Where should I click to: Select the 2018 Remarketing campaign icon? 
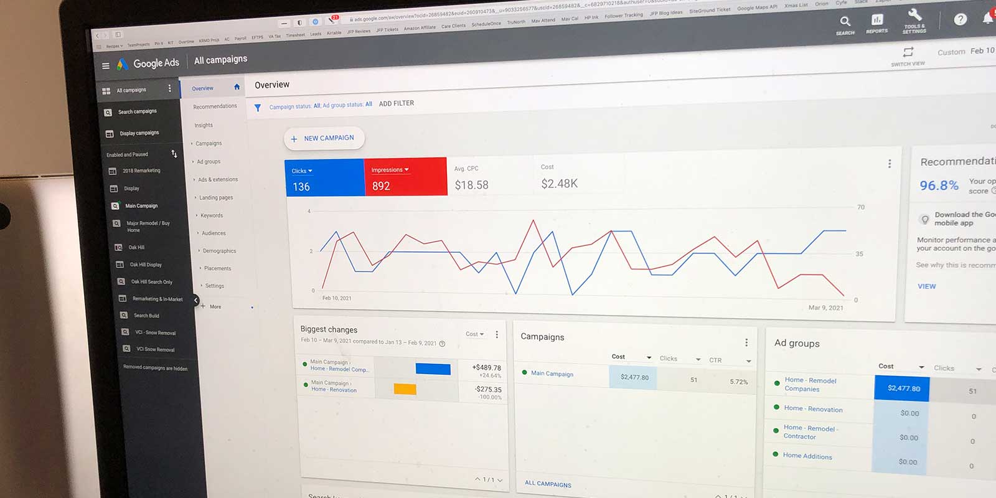click(x=113, y=171)
